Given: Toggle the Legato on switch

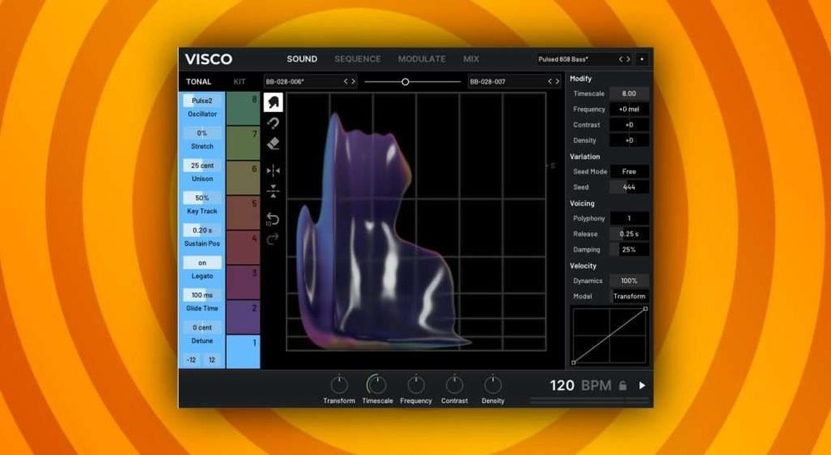Looking at the screenshot, I should click(202, 262).
